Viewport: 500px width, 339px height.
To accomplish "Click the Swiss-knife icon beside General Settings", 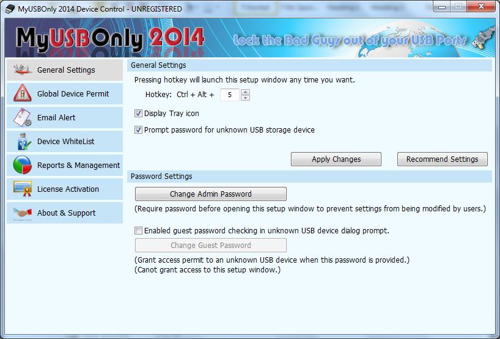I will tap(23, 70).
